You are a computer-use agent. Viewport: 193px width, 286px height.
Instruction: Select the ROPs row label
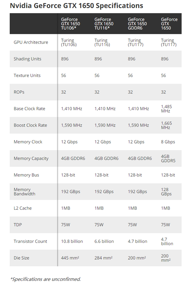pyautogui.click(x=19, y=92)
